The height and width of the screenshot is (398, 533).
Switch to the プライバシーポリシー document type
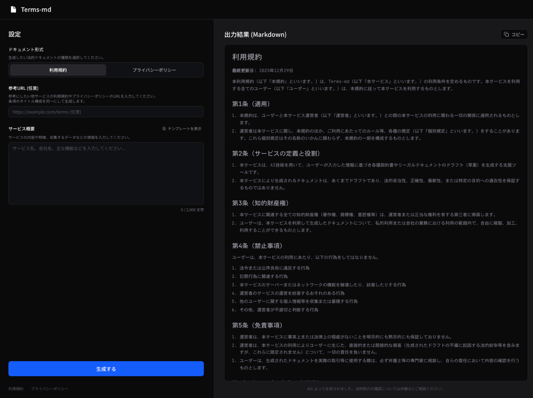(x=154, y=70)
